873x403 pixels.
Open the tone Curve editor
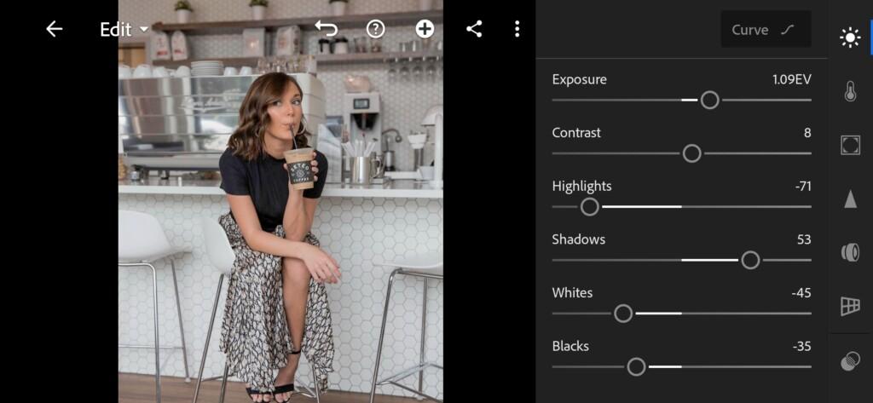point(766,30)
